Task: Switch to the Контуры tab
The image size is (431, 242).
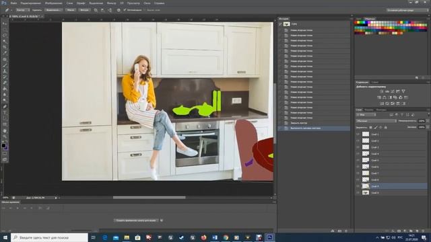Action: (381, 110)
